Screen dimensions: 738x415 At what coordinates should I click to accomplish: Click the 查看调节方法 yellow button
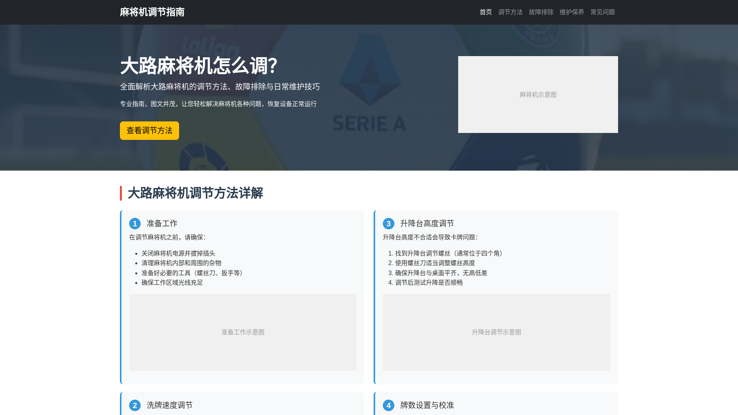pos(150,131)
